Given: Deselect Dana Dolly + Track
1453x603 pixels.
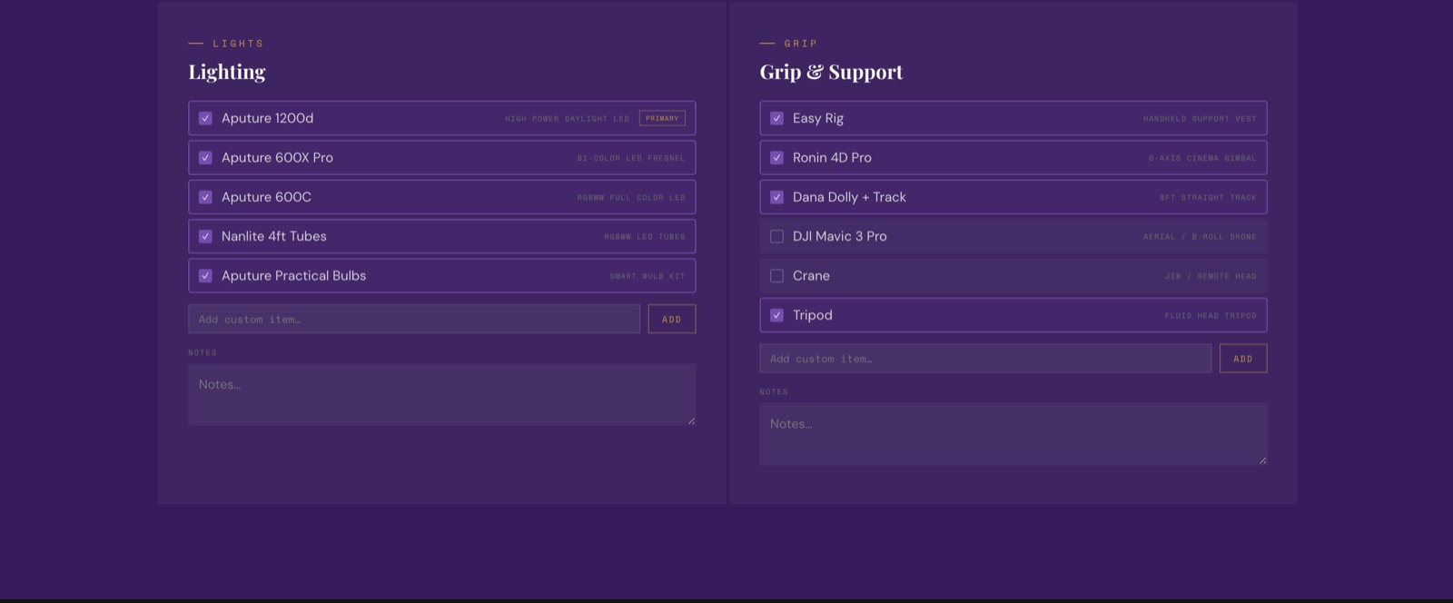Looking at the screenshot, I should point(776,197).
